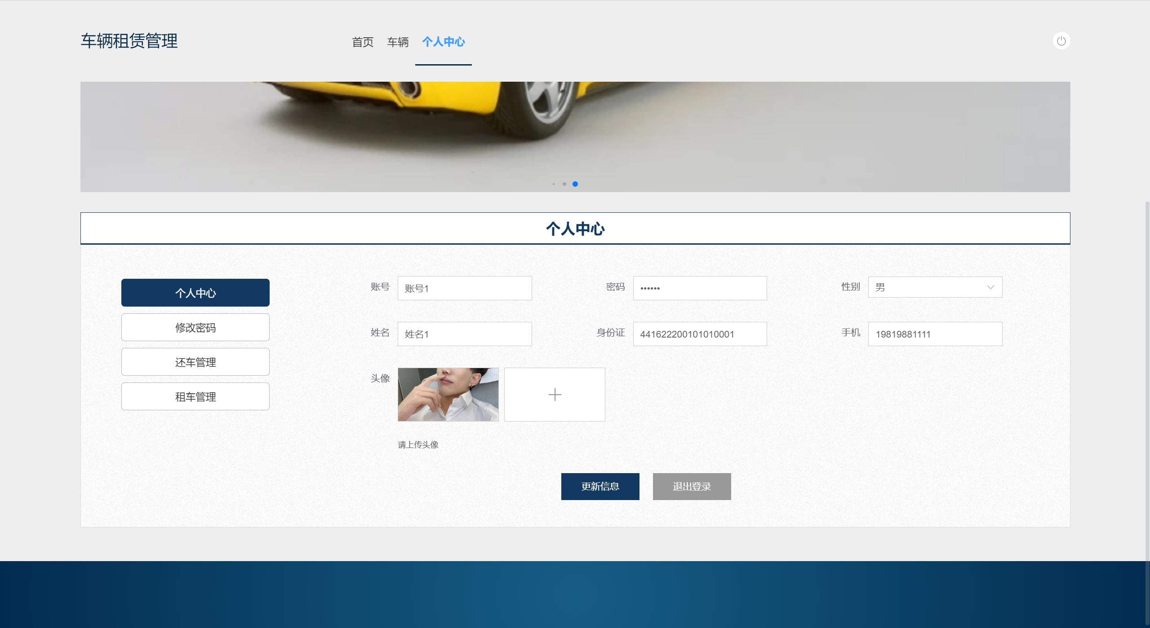The image size is (1150, 628).
Task: Click the 身份证 ID number field
Action: click(x=700, y=334)
